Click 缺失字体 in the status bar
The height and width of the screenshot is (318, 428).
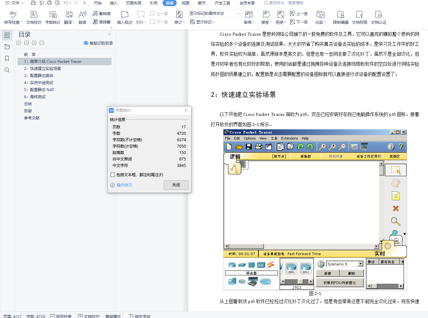point(140,316)
